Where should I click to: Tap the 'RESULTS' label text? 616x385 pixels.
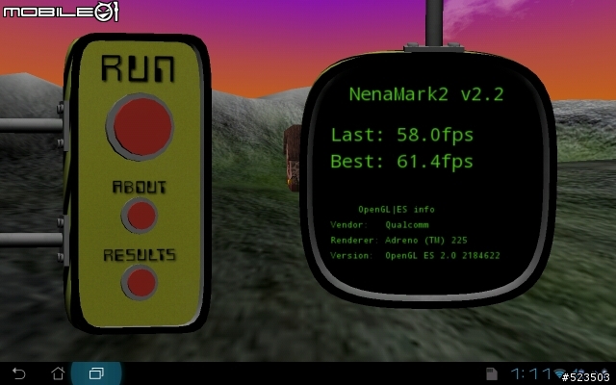[x=140, y=255]
